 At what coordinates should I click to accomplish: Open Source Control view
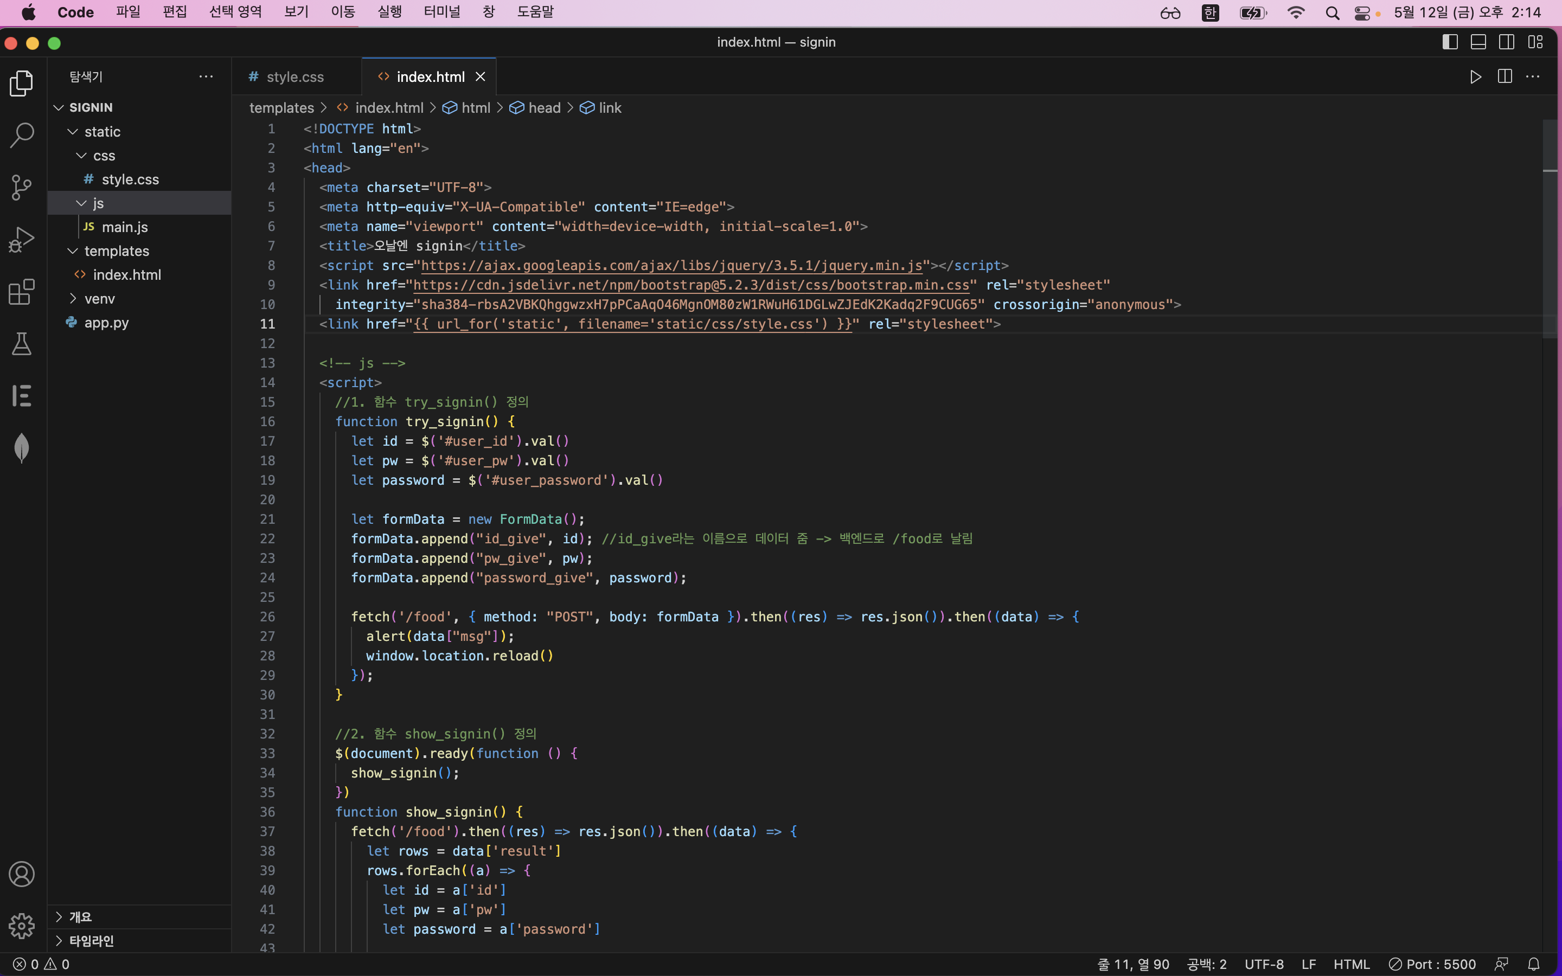[22, 187]
